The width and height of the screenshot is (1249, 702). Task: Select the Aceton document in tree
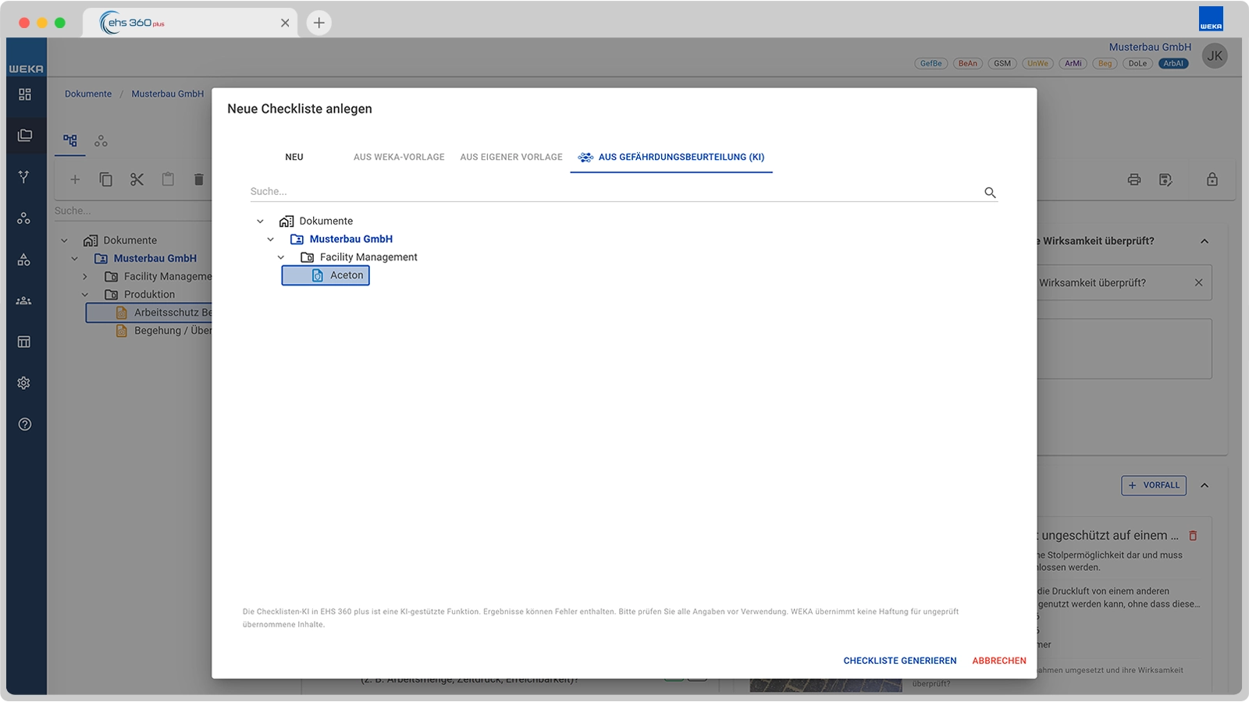(x=326, y=275)
